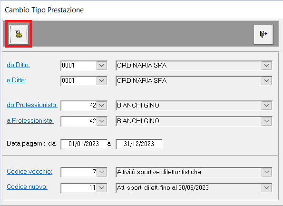The width and height of the screenshot is (283, 206).
Task: Open the Codice vecchio code dropdown
Action: 102,172
